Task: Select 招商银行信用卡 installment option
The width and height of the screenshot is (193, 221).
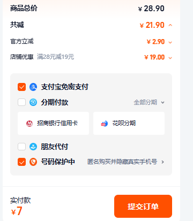Action: 53,123
